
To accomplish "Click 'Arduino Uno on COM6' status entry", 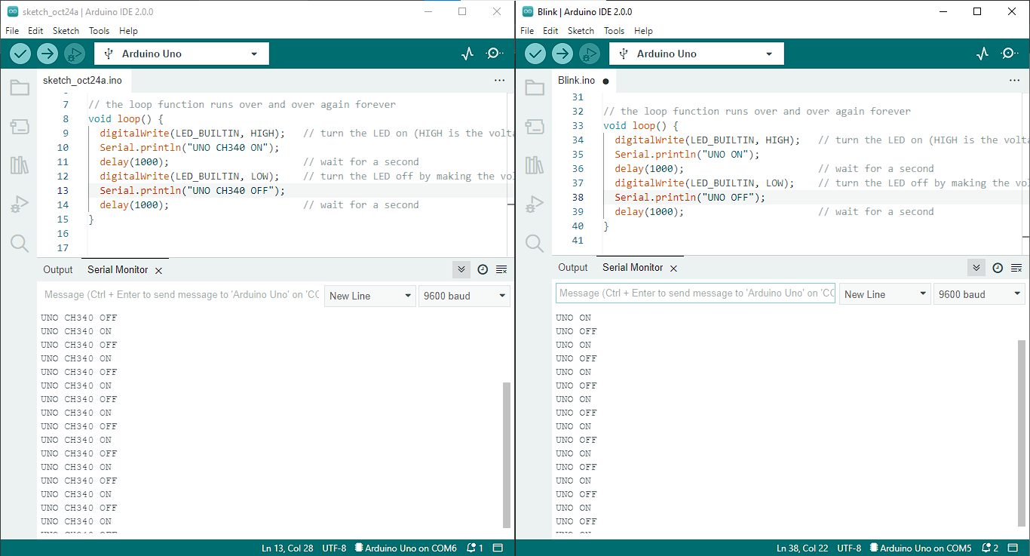I will click(x=406, y=548).
